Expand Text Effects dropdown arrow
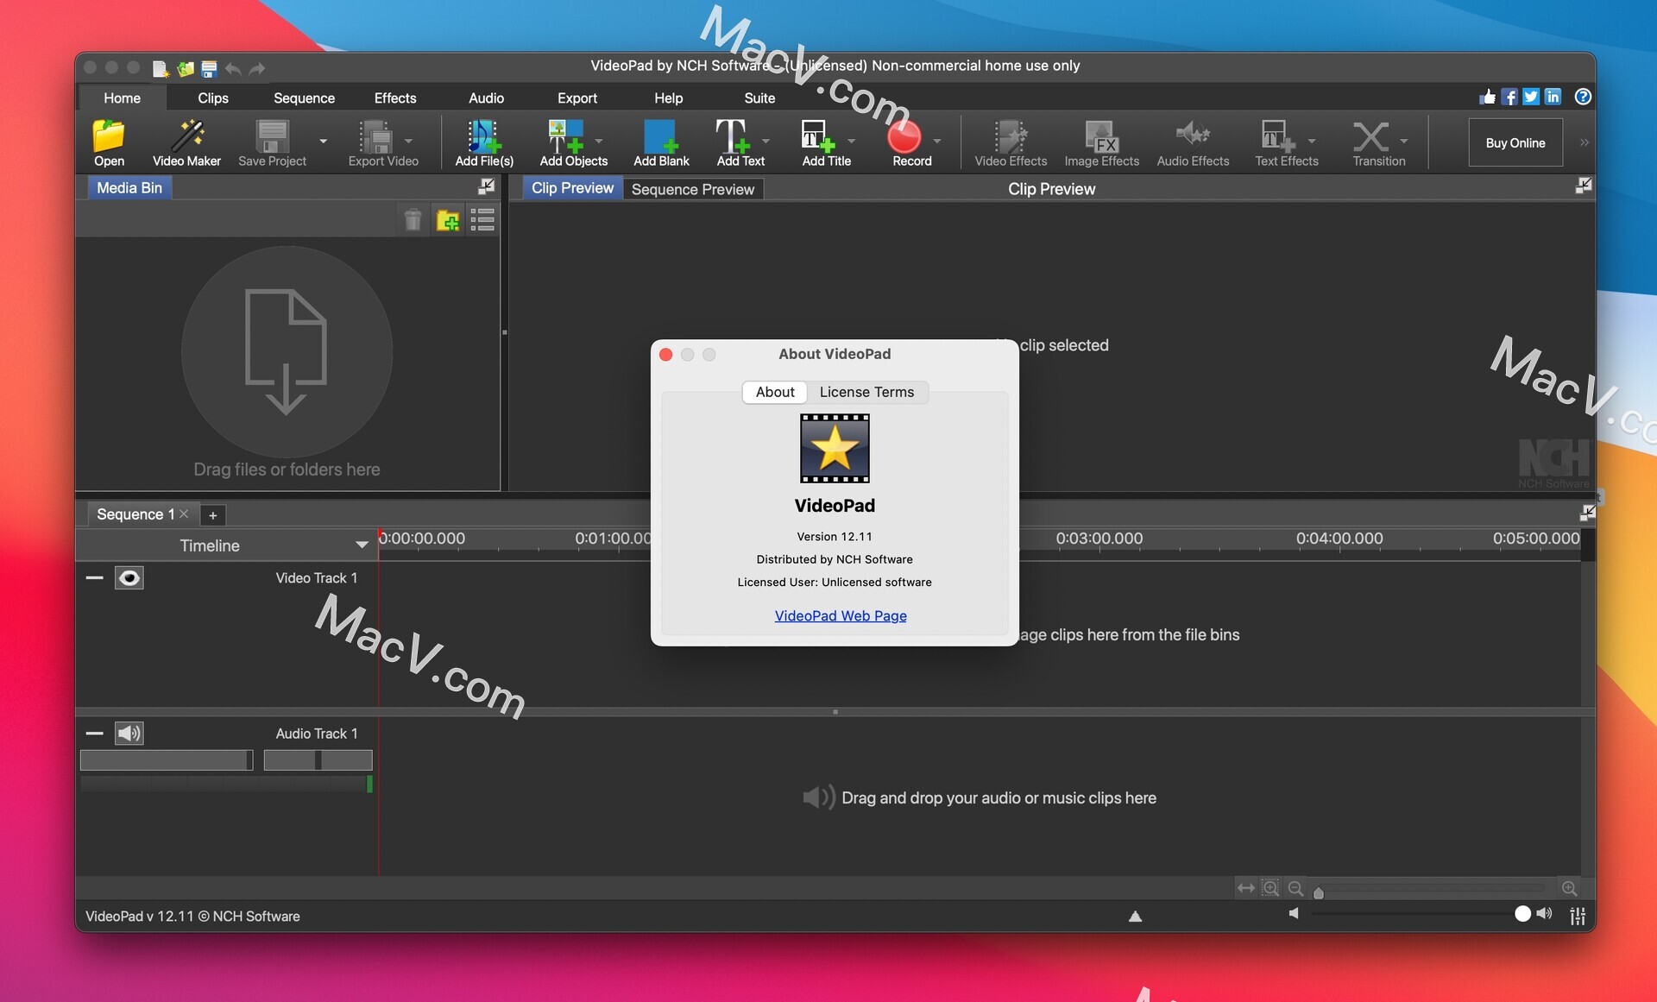The image size is (1657, 1002). tap(1312, 141)
